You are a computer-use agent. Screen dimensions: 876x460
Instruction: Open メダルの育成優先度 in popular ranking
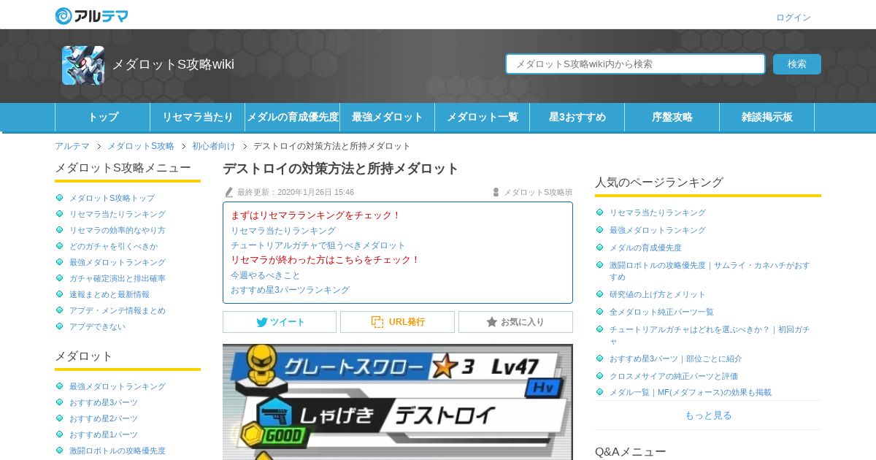pos(645,248)
